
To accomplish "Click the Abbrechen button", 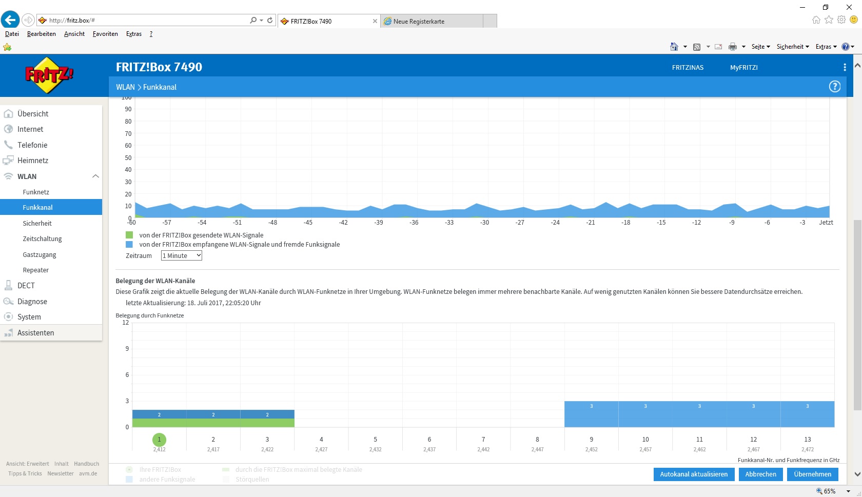I will 760,474.
